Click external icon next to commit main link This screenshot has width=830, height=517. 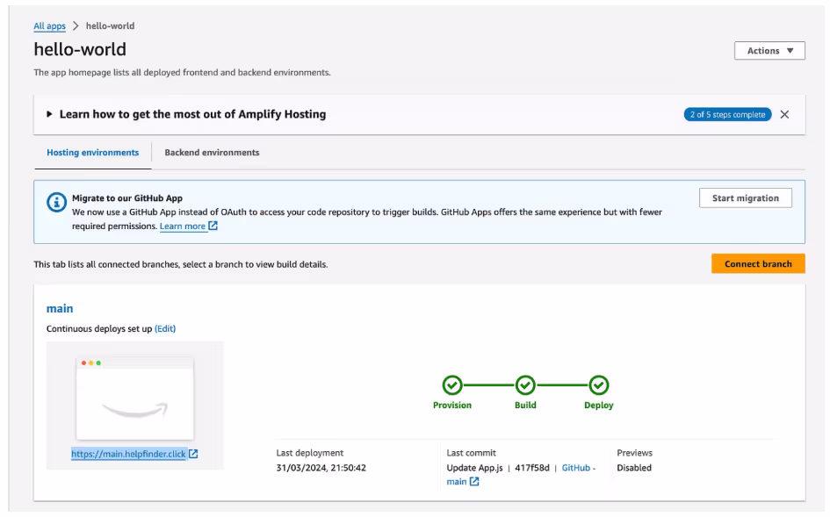(474, 482)
